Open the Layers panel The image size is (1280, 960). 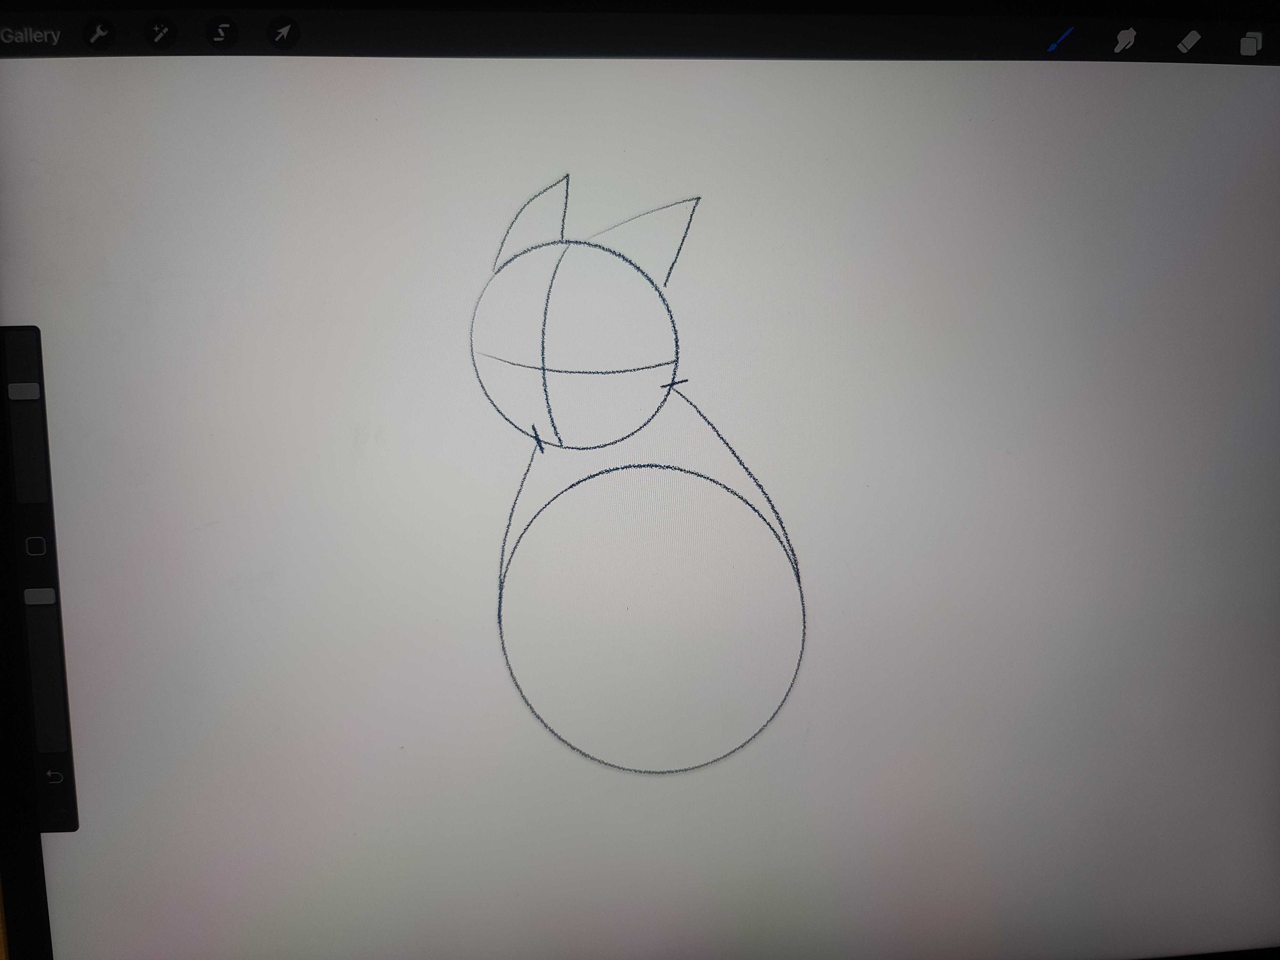click(1251, 44)
